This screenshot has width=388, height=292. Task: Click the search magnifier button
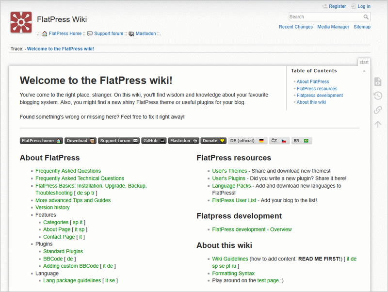click(367, 17)
